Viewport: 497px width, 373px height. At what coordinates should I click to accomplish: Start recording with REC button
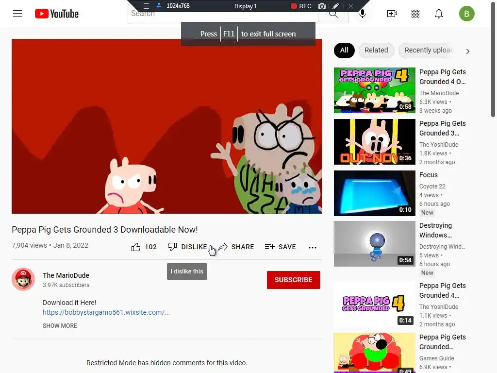pos(301,6)
